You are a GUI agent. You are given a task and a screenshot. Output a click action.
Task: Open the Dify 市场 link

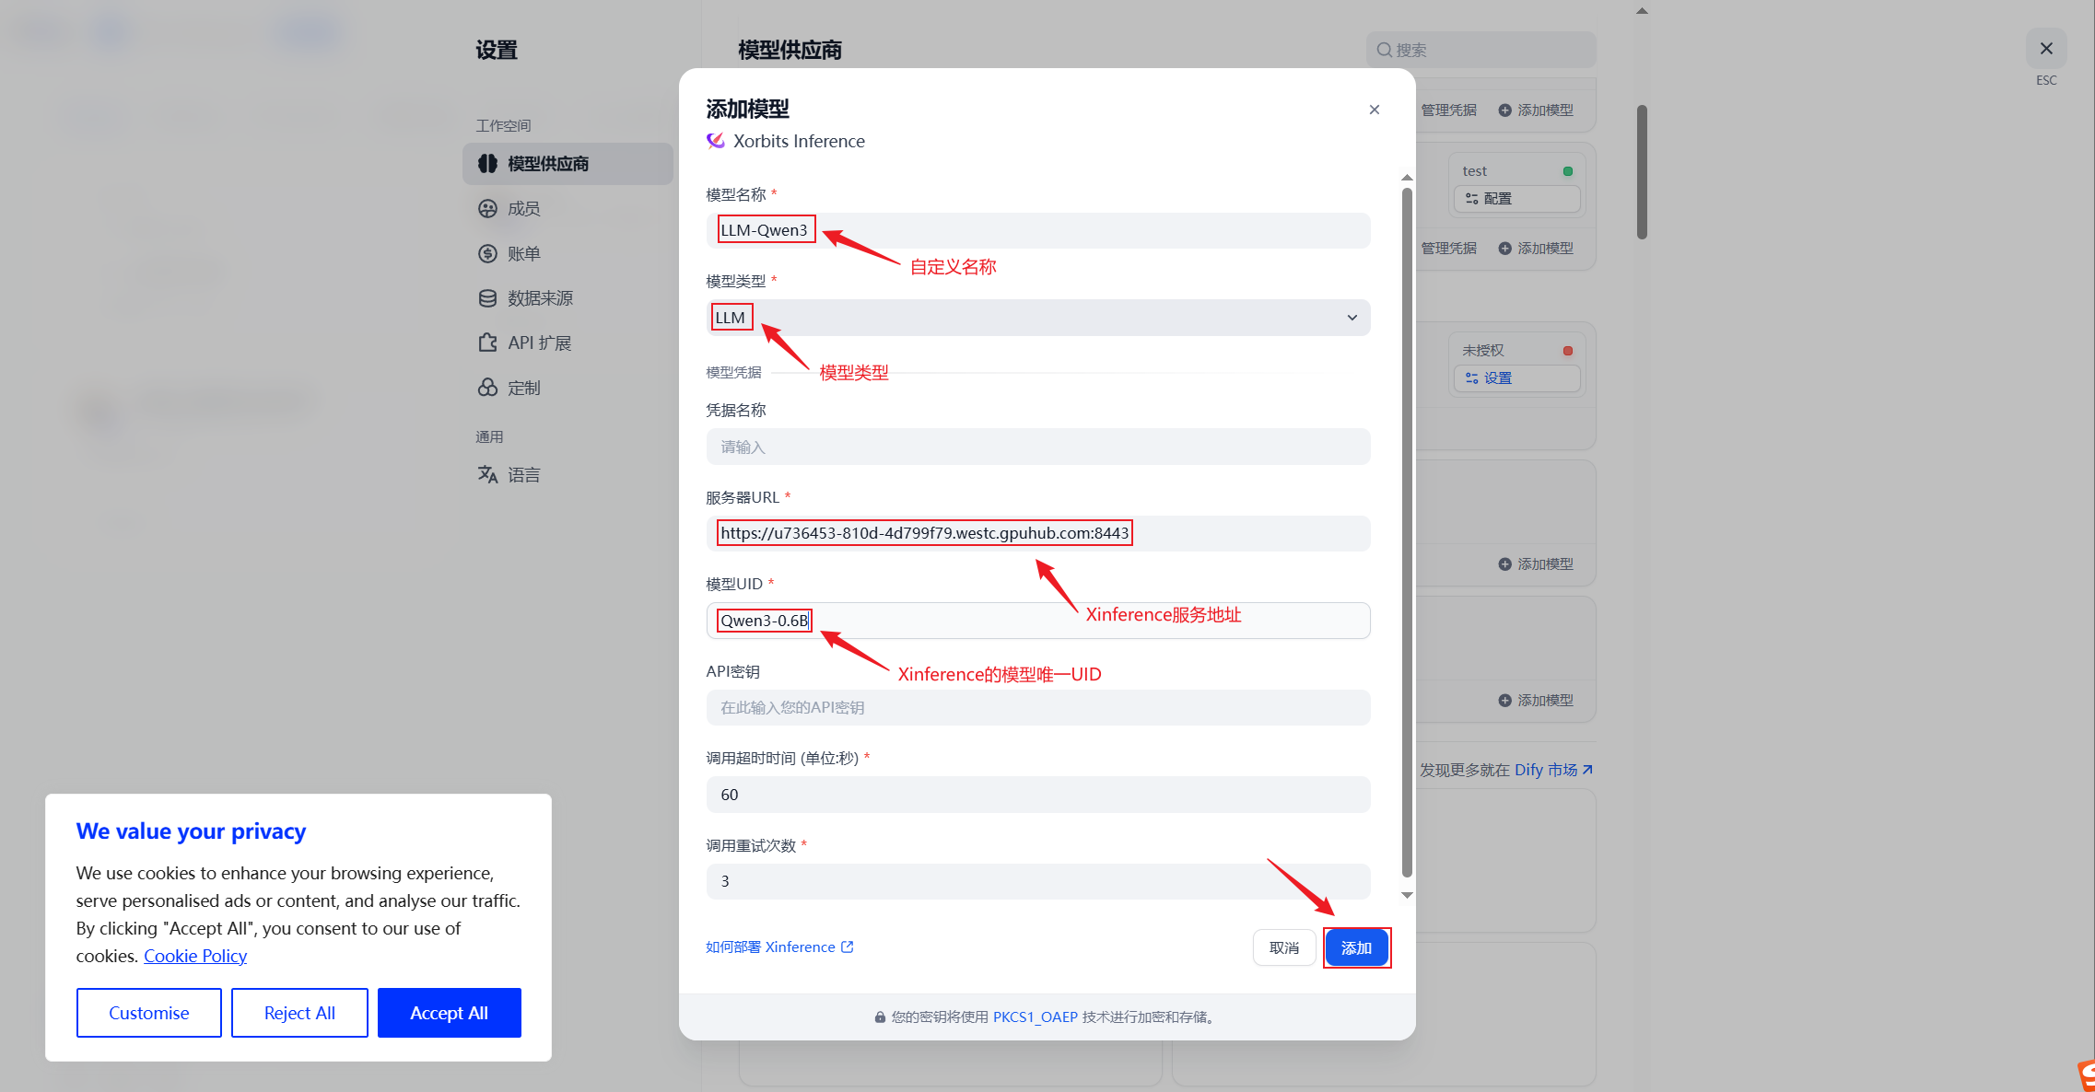coord(1553,770)
